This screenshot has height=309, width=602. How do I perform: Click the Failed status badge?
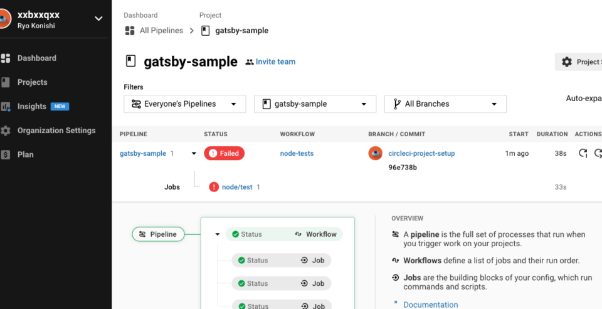click(x=224, y=153)
